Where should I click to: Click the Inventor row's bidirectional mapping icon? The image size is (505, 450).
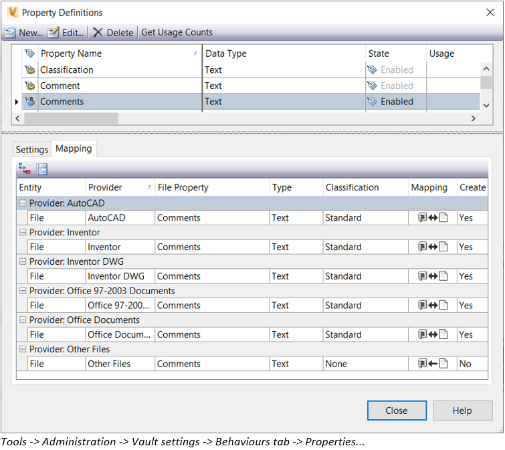pos(433,247)
